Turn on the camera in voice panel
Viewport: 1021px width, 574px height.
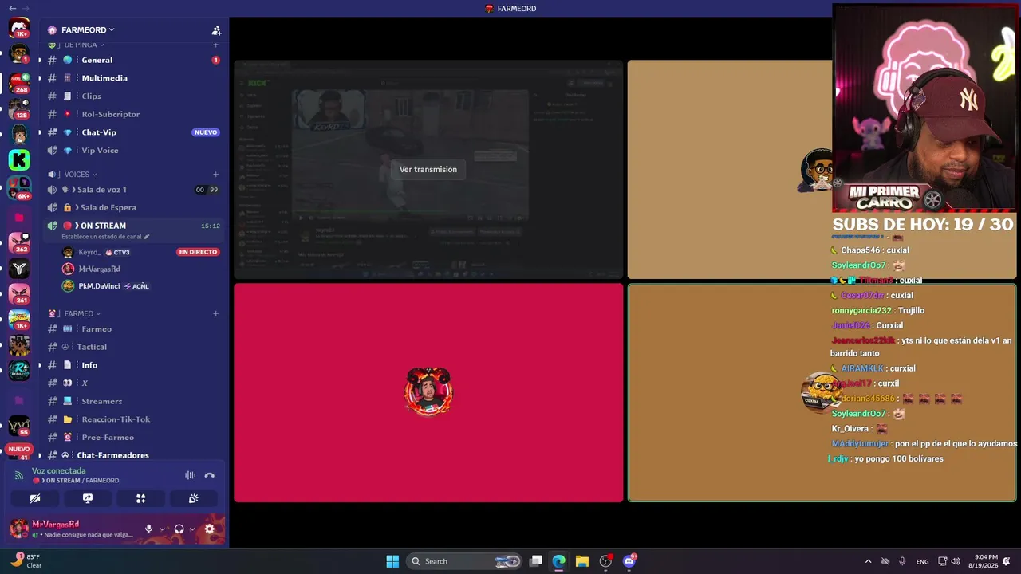pos(35,498)
